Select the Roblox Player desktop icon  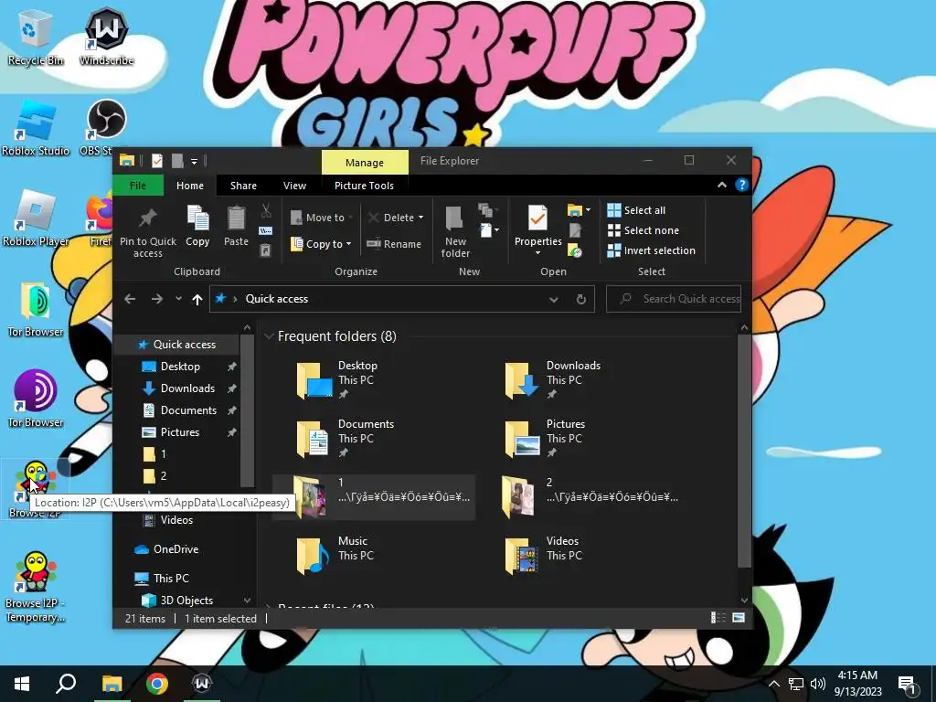pos(36,219)
